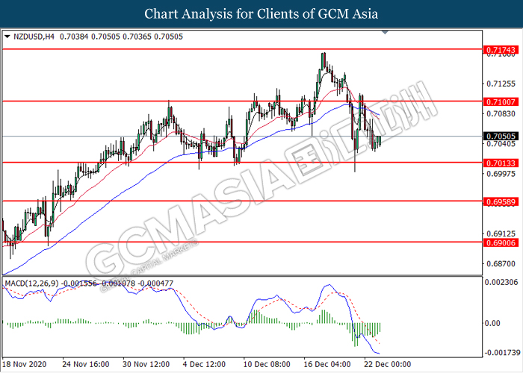The image size is (523, 373).
Task: Click the Chart Analysis for Clients header title
Action: [x=261, y=14]
